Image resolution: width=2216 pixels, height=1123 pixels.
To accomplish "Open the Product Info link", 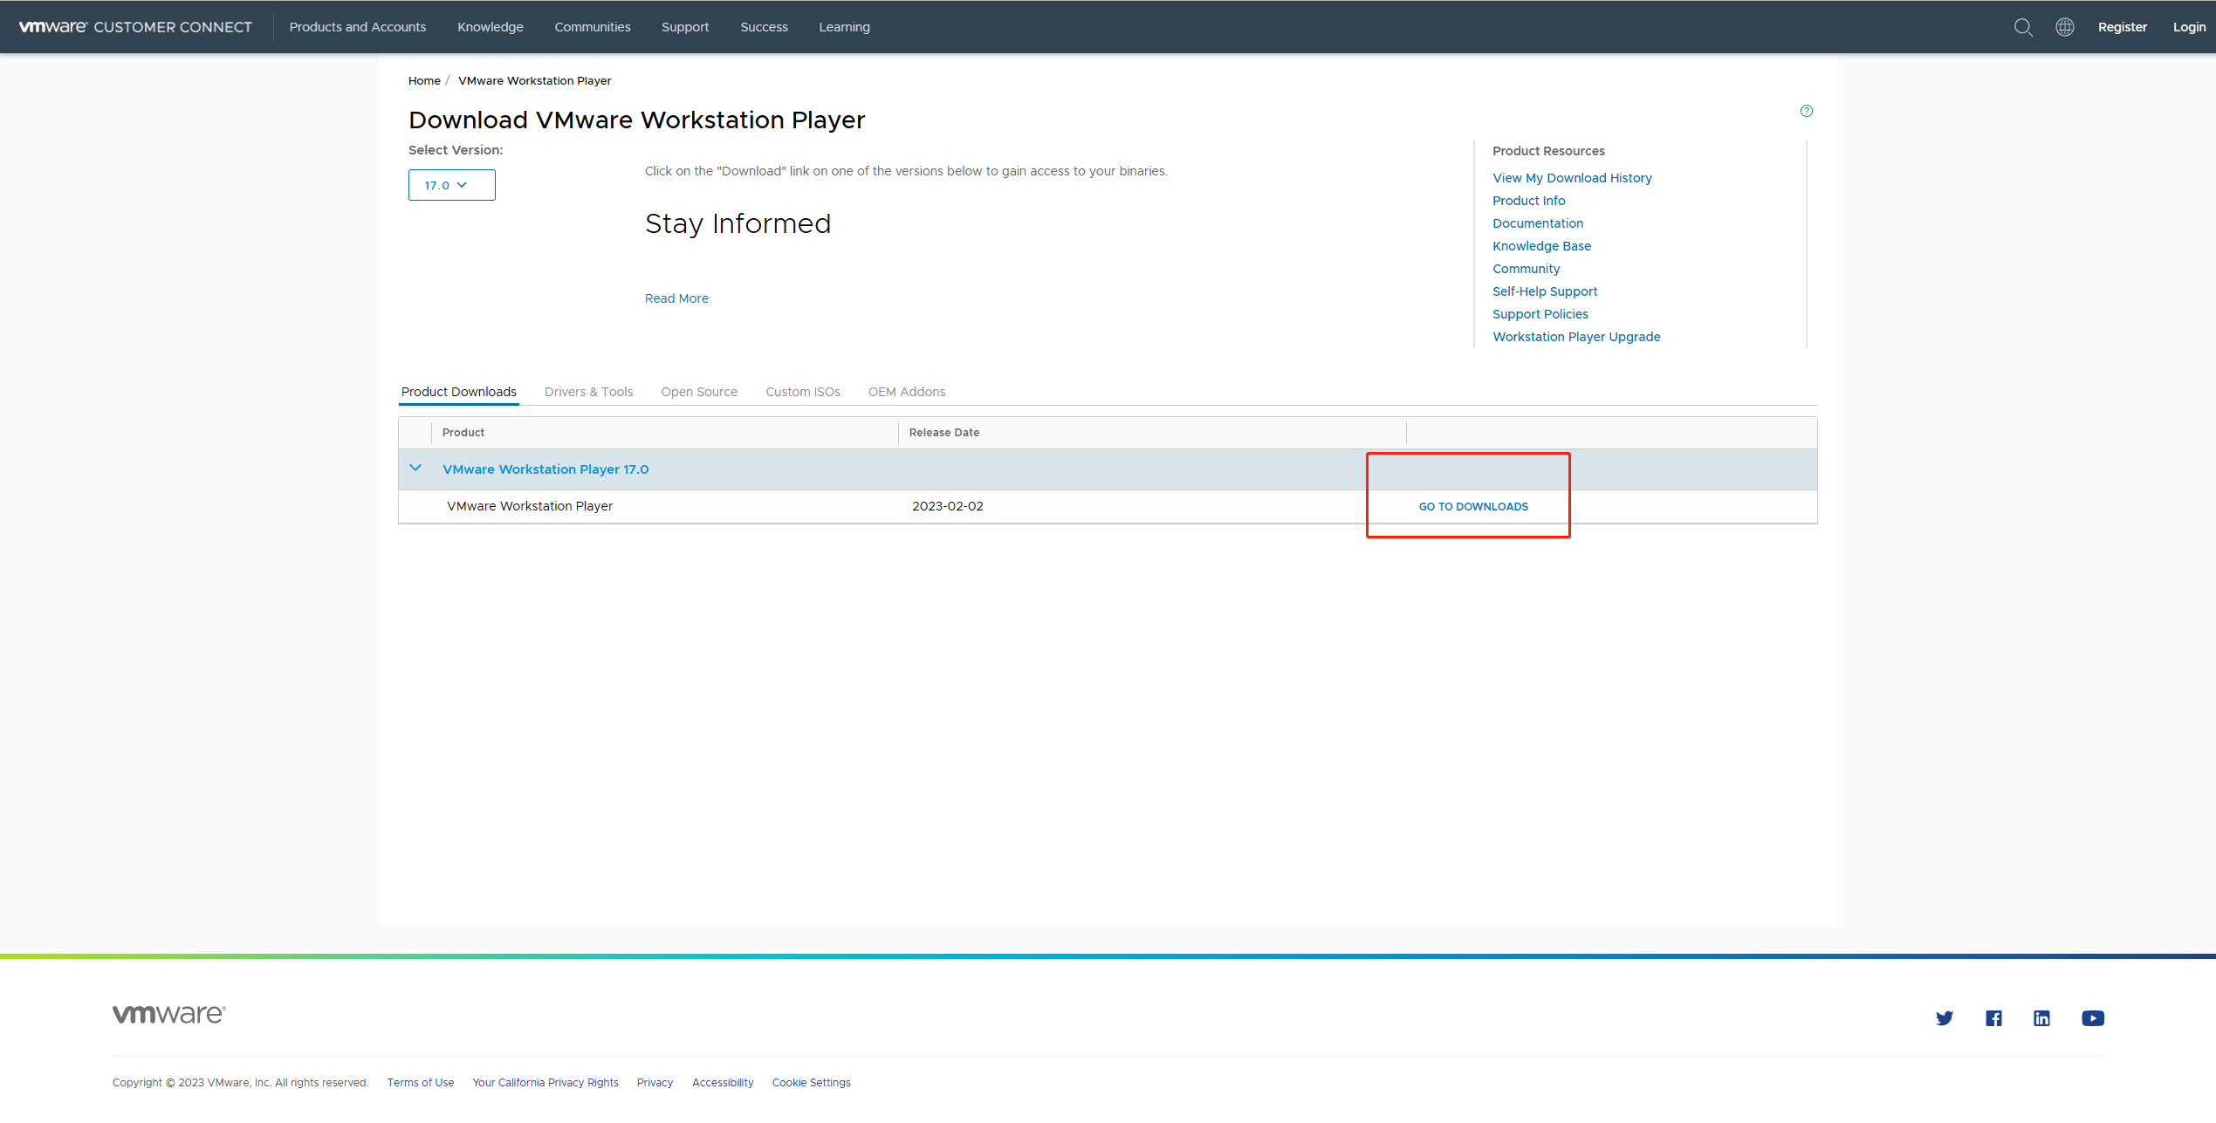I will [x=1528, y=201].
